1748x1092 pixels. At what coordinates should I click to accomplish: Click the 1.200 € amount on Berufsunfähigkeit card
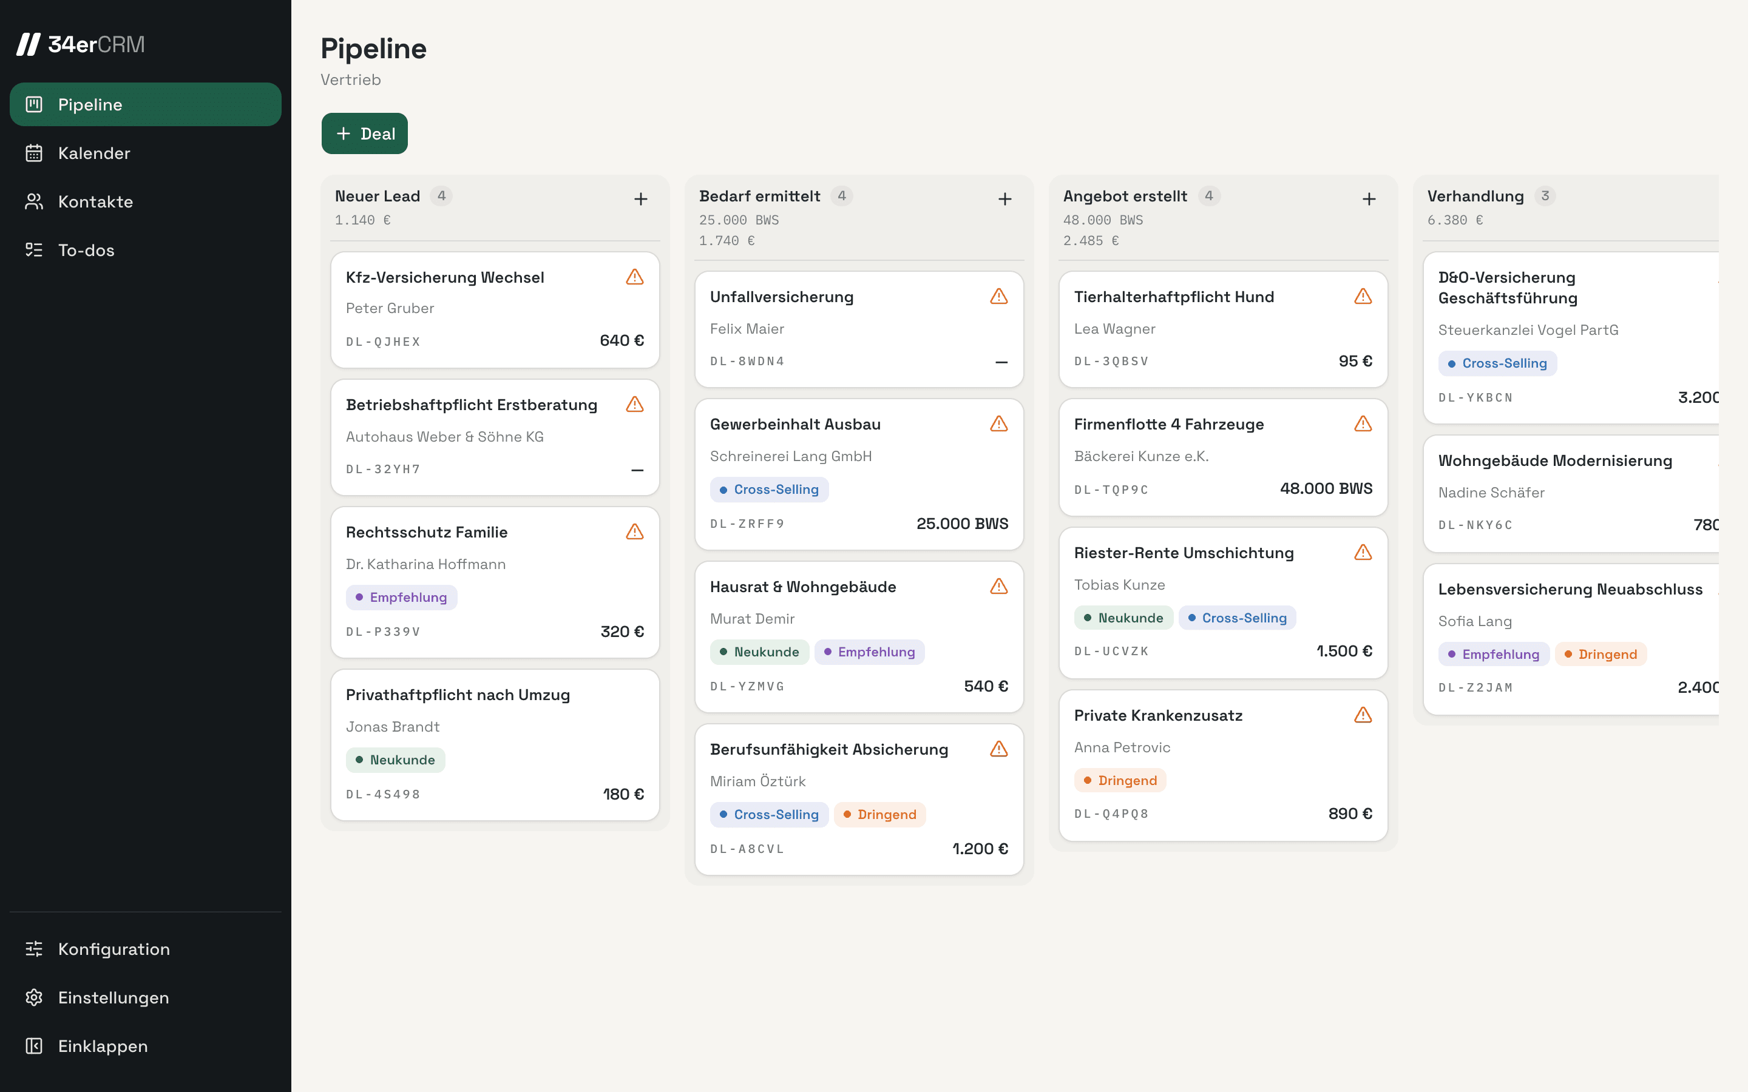[x=980, y=849]
